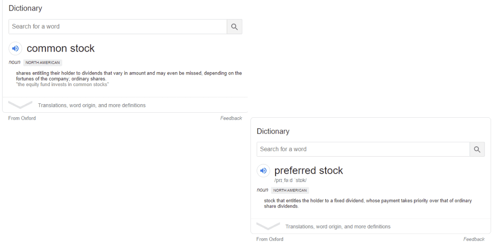
Task: Open From Oxford source below common stock
Action: (22, 118)
